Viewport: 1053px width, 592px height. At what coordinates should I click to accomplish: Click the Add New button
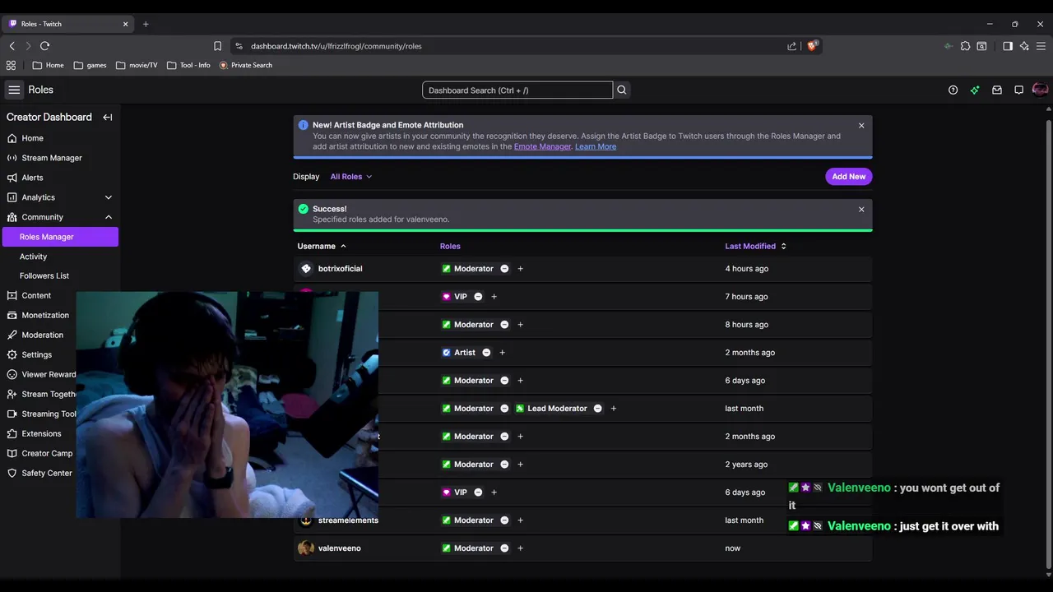click(x=848, y=177)
